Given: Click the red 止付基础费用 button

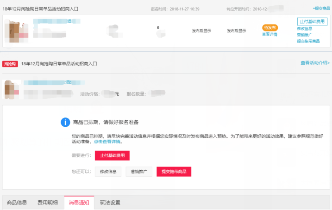Looking at the screenshot, I should (112, 155).
